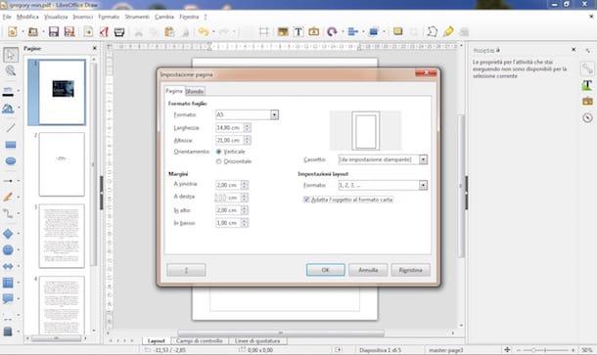Viewport: 597px width, 355px height.
Task: Select the Text box T tool
Action: [298, 31]
